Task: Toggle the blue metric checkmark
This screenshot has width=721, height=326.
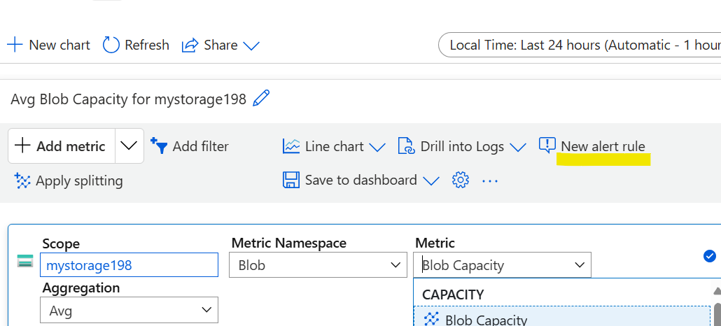Action: [x=709, y=256]
